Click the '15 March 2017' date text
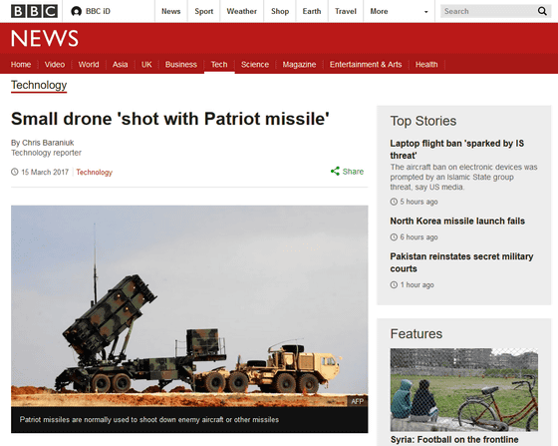Screen dimensions: 558x446 [x=45, y=172]
